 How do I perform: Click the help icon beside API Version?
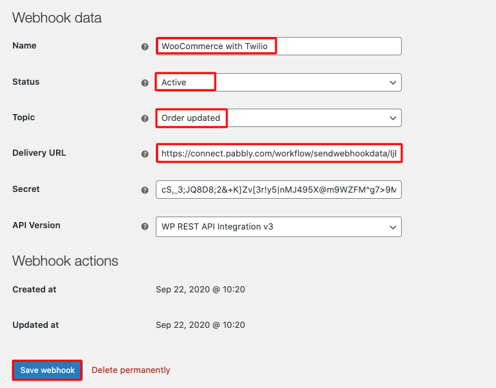pyautogui.click(x=145, y=226)
